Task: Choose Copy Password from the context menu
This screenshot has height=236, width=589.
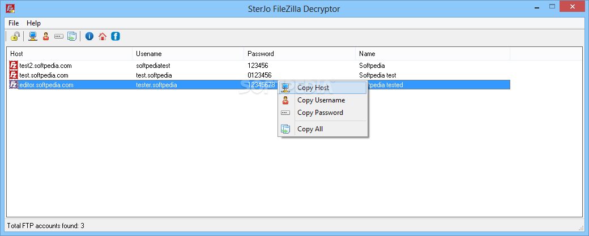Action: [x=323, y=113]
